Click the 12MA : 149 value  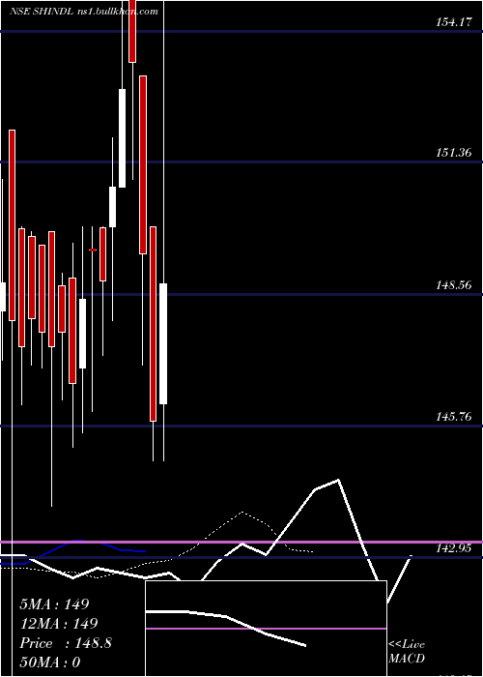[x=58, y=624]
